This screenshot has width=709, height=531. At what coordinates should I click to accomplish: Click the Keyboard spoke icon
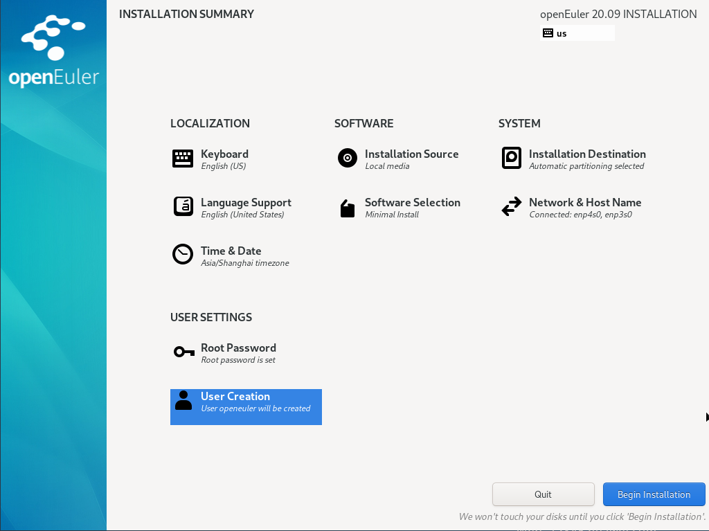point(183,159)
